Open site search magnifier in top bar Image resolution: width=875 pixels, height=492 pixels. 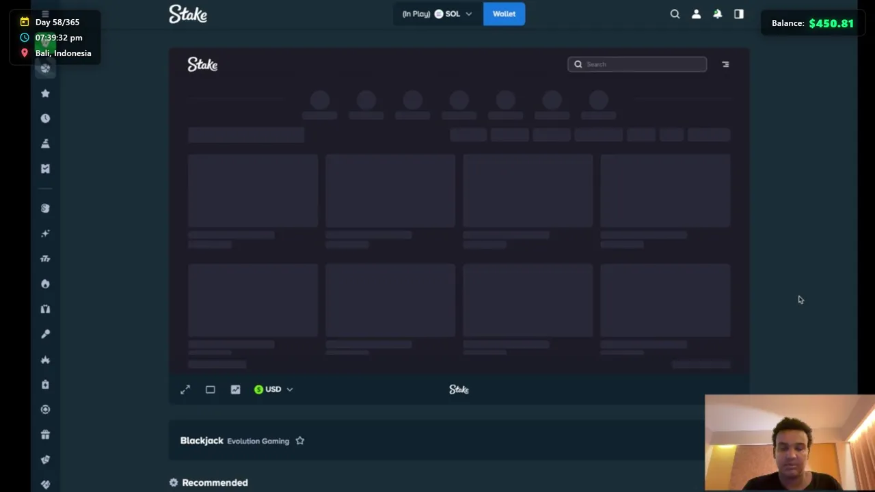pos(675,14)
